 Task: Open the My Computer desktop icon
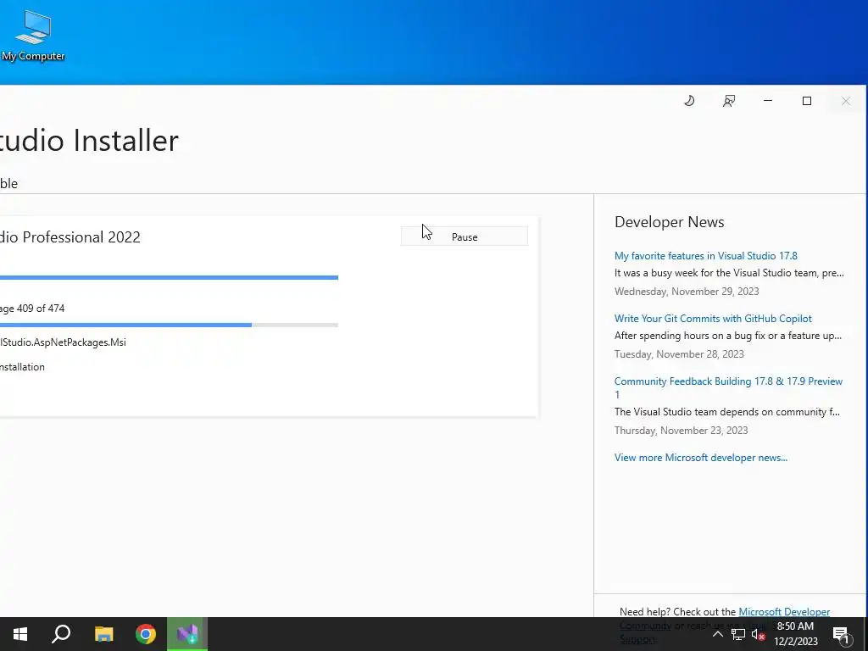[x=33, y=35]
